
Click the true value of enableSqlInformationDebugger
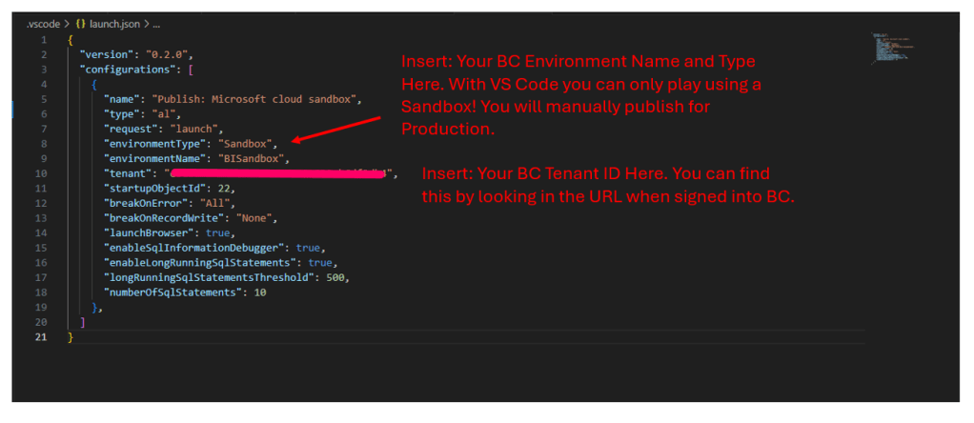308,249
